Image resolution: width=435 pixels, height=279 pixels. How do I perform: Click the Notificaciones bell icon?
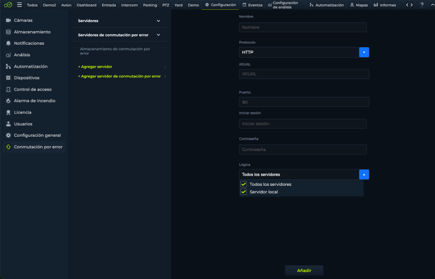coord(8,44)
